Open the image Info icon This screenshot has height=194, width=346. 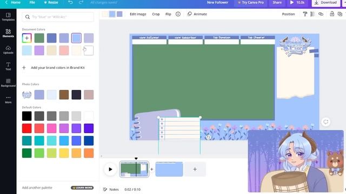(178, 14)
